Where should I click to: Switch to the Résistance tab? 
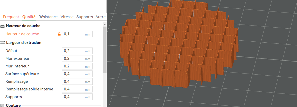click(48, 17)
